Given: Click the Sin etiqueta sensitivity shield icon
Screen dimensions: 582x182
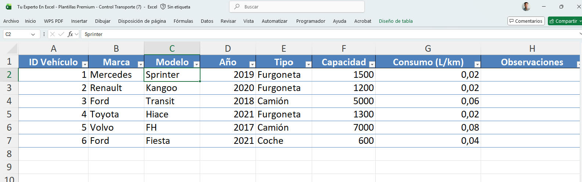Looking at the screenshot, I should point(163,7).
